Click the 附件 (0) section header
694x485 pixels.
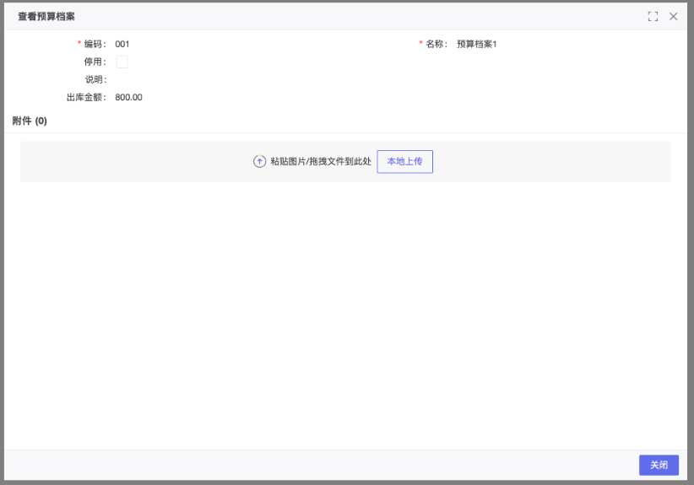click(x=30, y=121)
